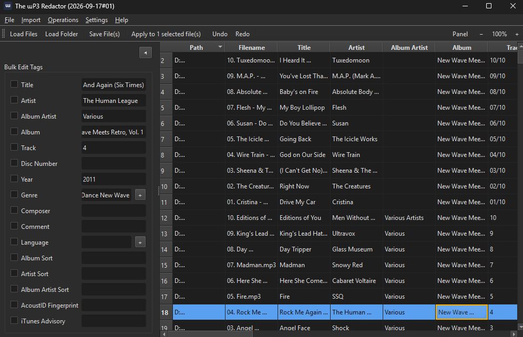Viewport: 523px width, 337px height.
Task: Select the 'Cabaret Voltaire' artist cell
Action: pyautogui.click(x=356, y=281)
